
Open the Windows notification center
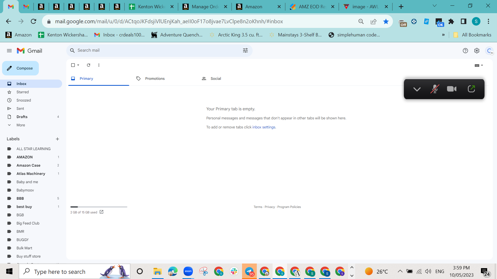pyautogui.click(x=485, y=272)
